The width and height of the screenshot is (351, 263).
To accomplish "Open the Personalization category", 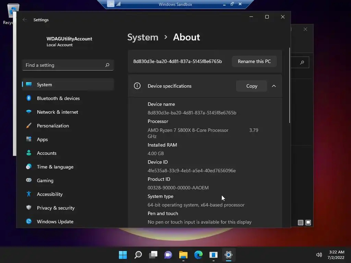I will [68, 125].
